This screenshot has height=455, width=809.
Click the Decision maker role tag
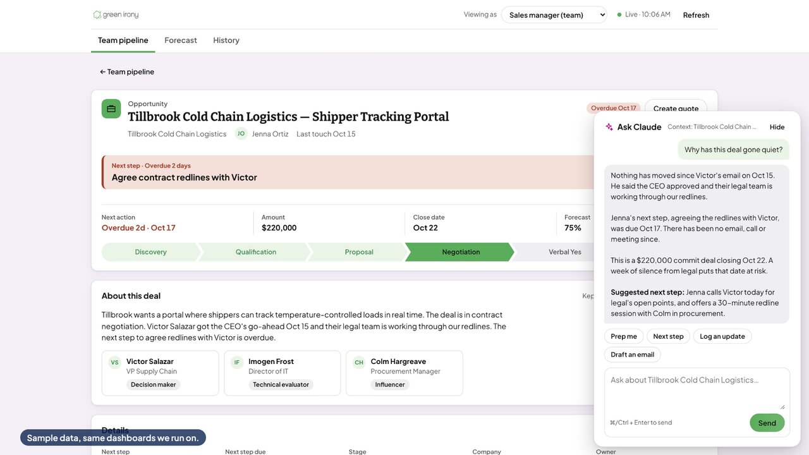[153, 384]
